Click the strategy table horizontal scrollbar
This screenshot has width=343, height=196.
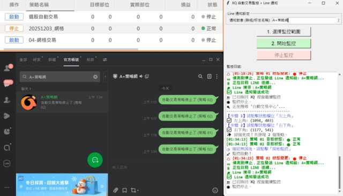click(71, 49)
